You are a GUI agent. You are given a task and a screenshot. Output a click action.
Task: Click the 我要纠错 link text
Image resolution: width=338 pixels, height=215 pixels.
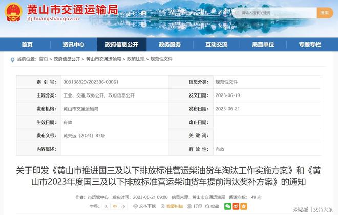click(175, 206)
